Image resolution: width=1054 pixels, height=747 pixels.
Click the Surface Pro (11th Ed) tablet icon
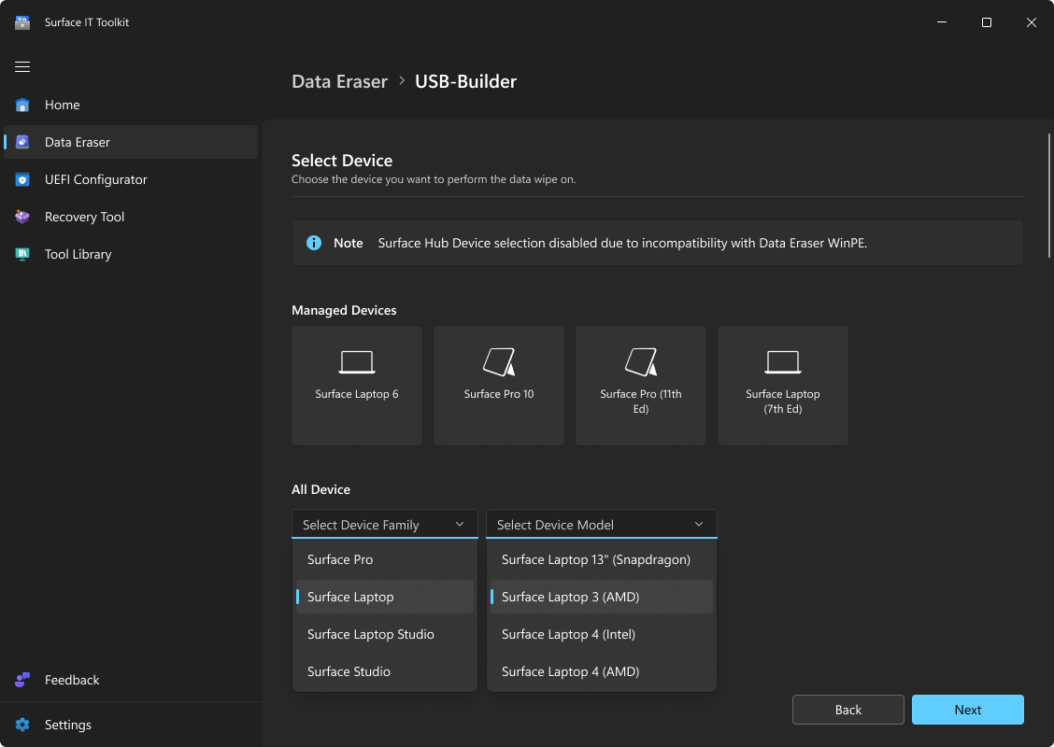click(x=641, y=362)
